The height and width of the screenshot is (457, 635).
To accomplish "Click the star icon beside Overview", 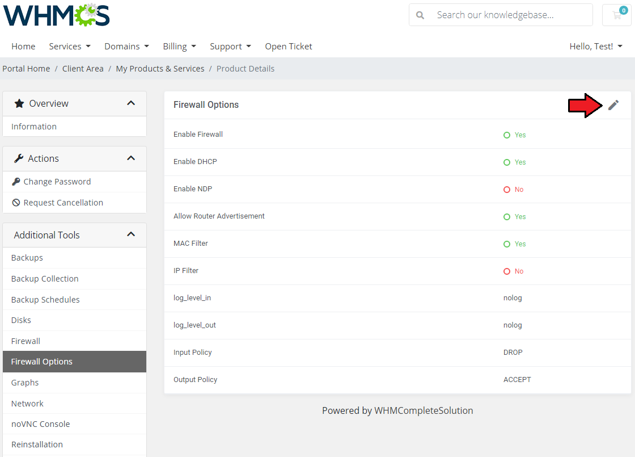I will tap(19, 103).
